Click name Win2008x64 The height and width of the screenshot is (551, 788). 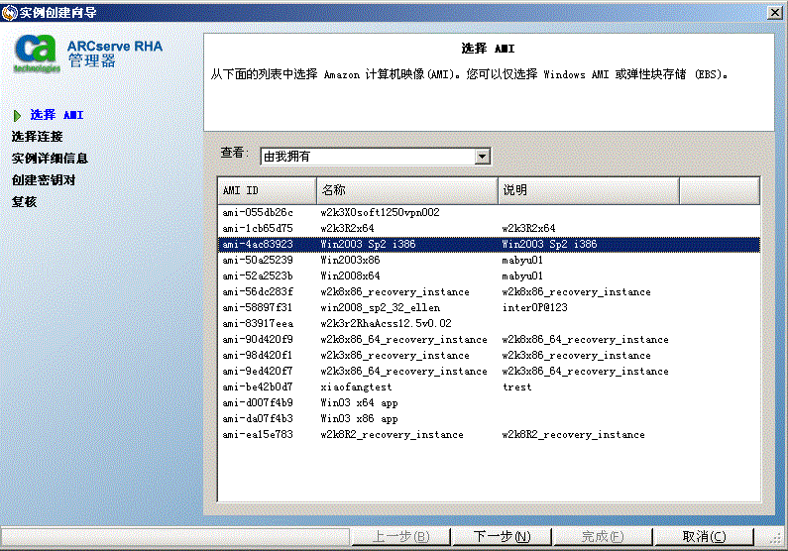click(x=350, y=276)
